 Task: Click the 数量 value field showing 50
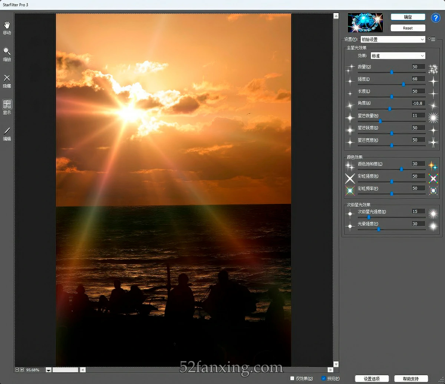418,67
